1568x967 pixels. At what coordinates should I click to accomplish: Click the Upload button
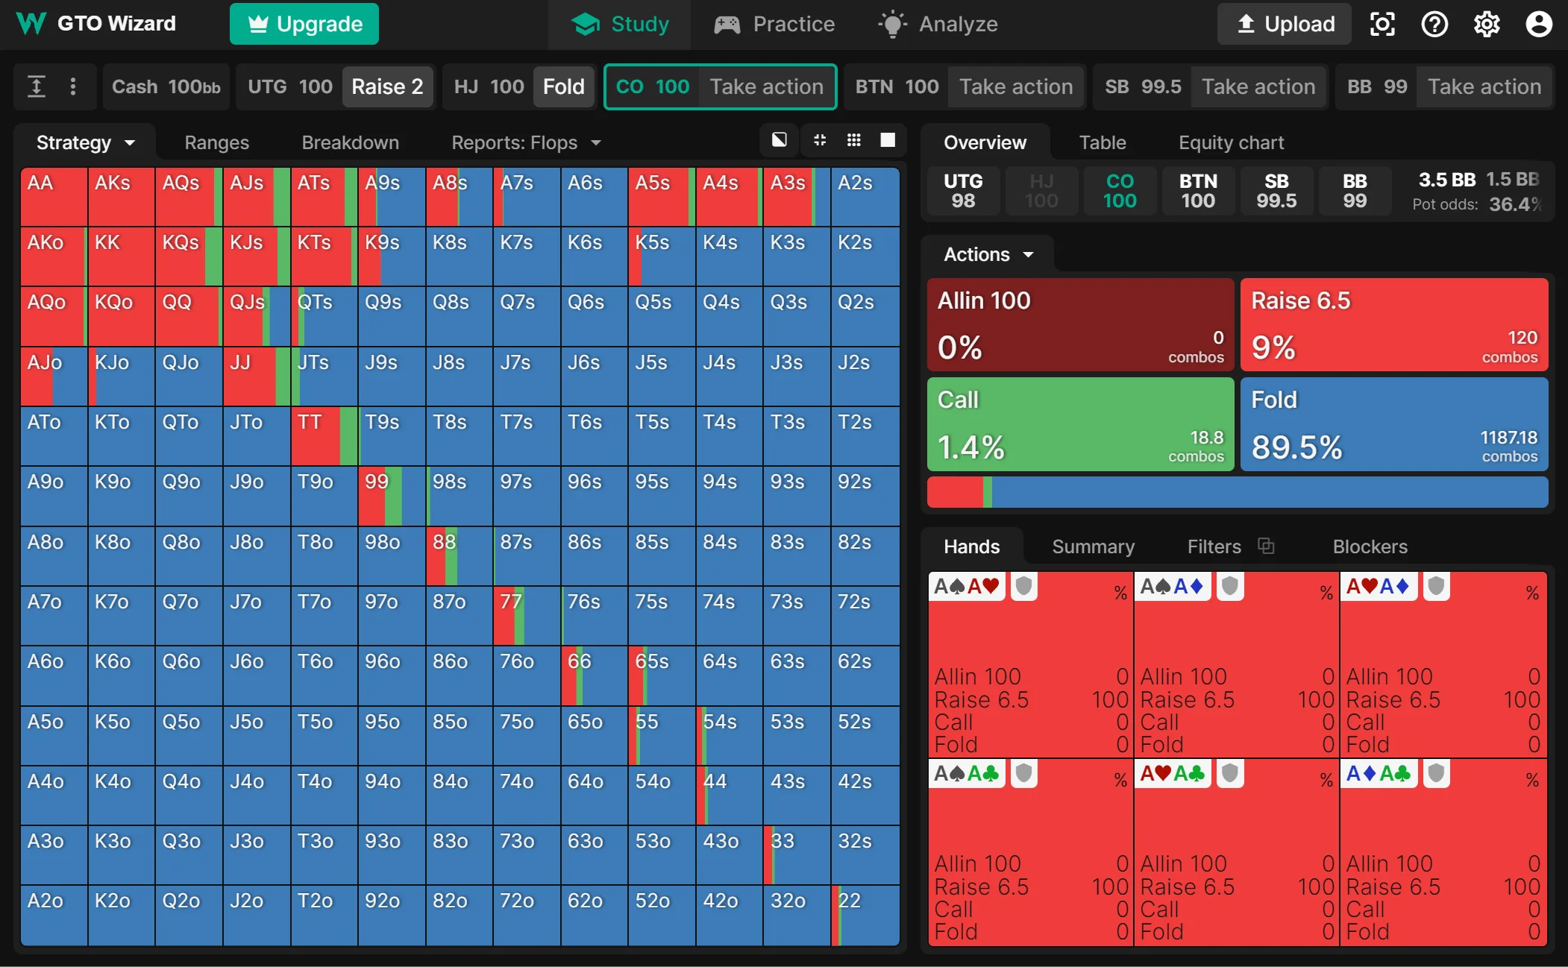[1285, 25]
